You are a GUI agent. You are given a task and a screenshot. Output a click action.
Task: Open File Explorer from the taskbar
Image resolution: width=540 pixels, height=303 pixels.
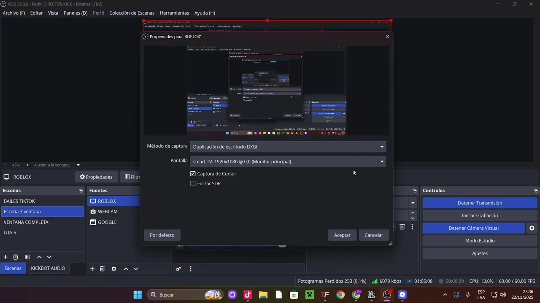(263, 295)
